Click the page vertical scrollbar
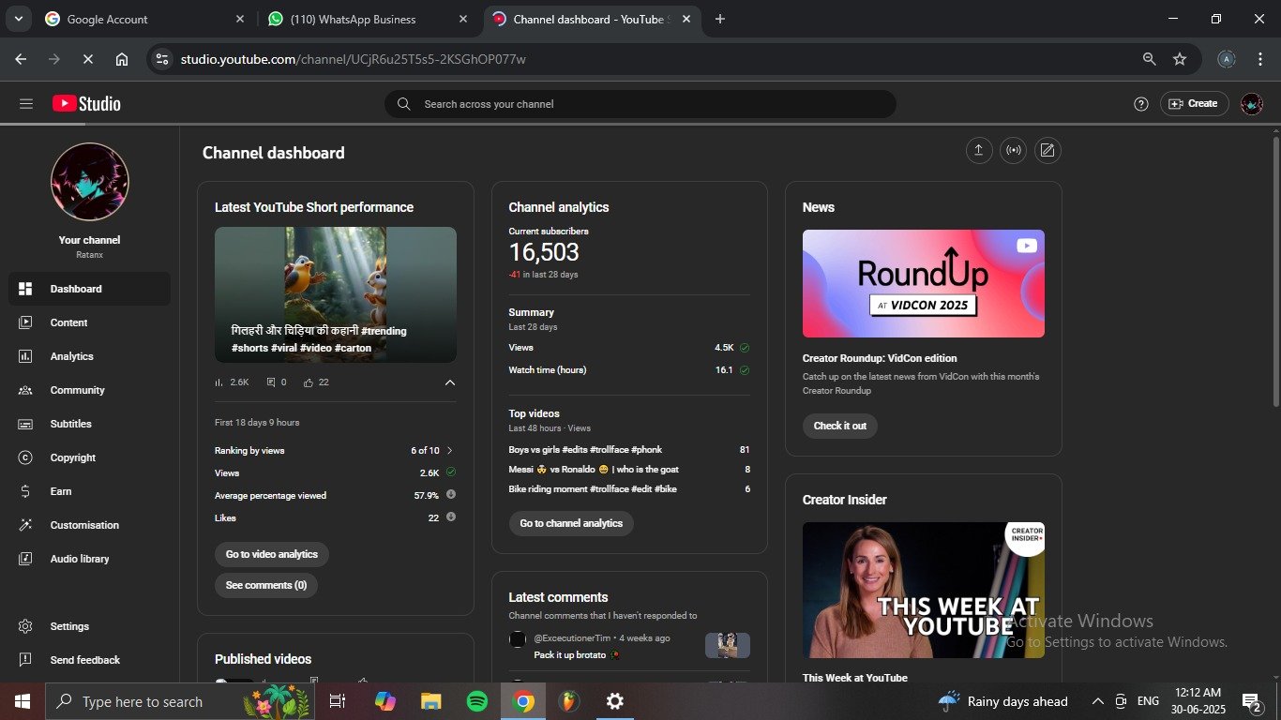 tap(1275, 272)
